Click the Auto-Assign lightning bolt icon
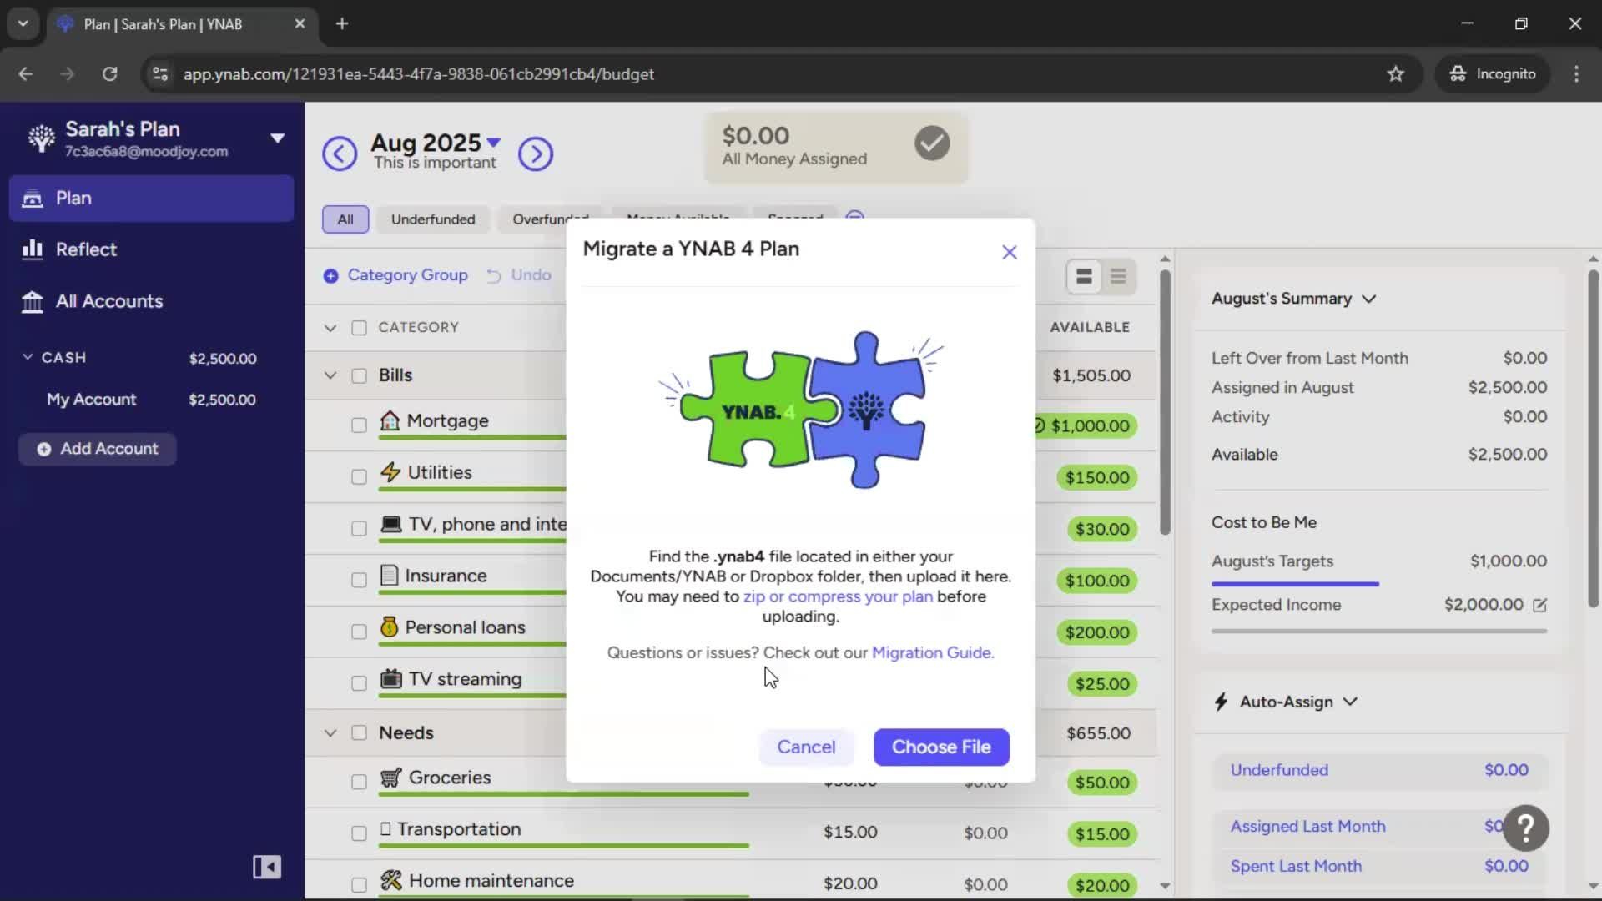 point(1222,702)
